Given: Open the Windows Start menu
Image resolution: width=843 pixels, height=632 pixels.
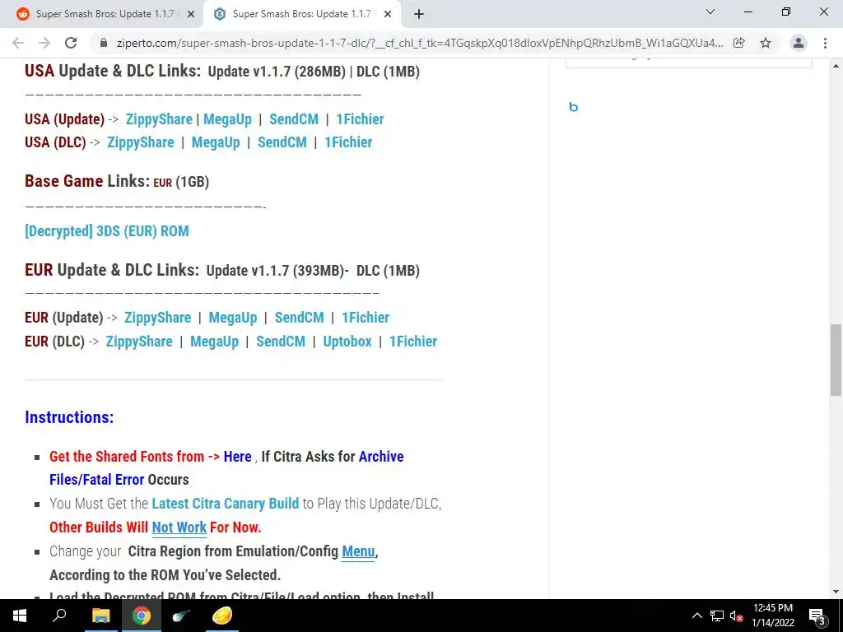Looking at the screenshot, I should coord(20,616).
